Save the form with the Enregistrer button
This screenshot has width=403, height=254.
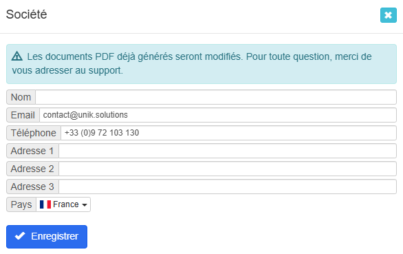(x=47, y=237)
